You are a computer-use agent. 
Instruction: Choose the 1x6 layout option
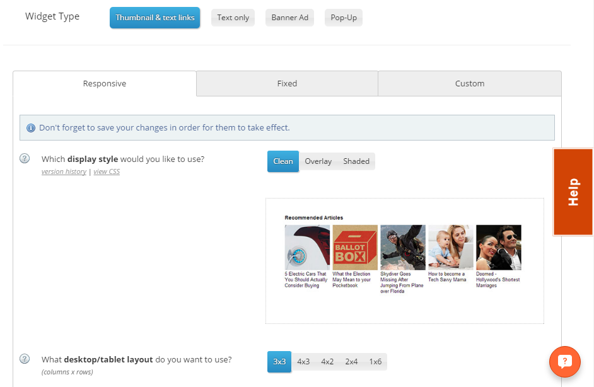pos(375,362)
